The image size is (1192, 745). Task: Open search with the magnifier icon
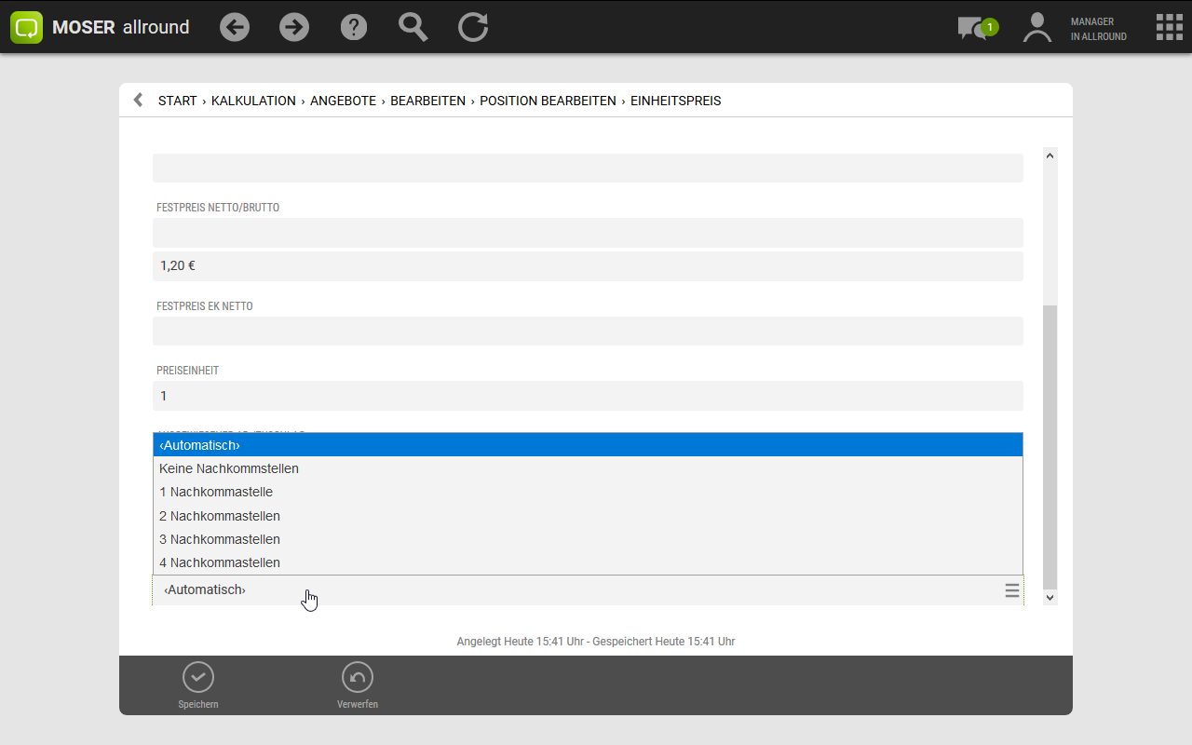tap(413, 27)
